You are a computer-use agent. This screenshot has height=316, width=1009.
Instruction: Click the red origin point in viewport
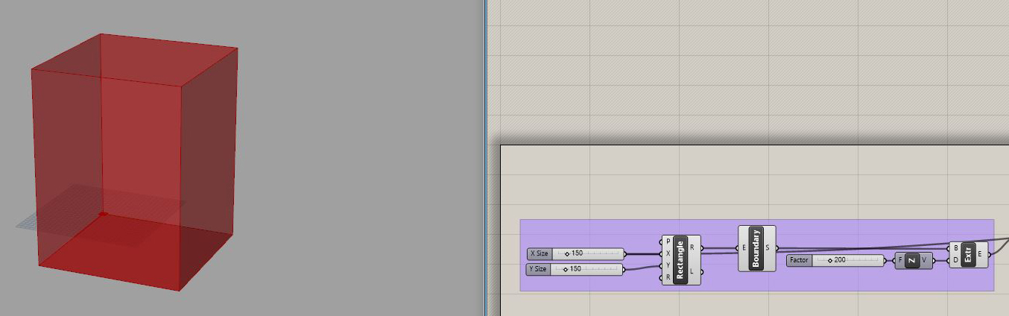pyautogui.click(x=103, y=214)
